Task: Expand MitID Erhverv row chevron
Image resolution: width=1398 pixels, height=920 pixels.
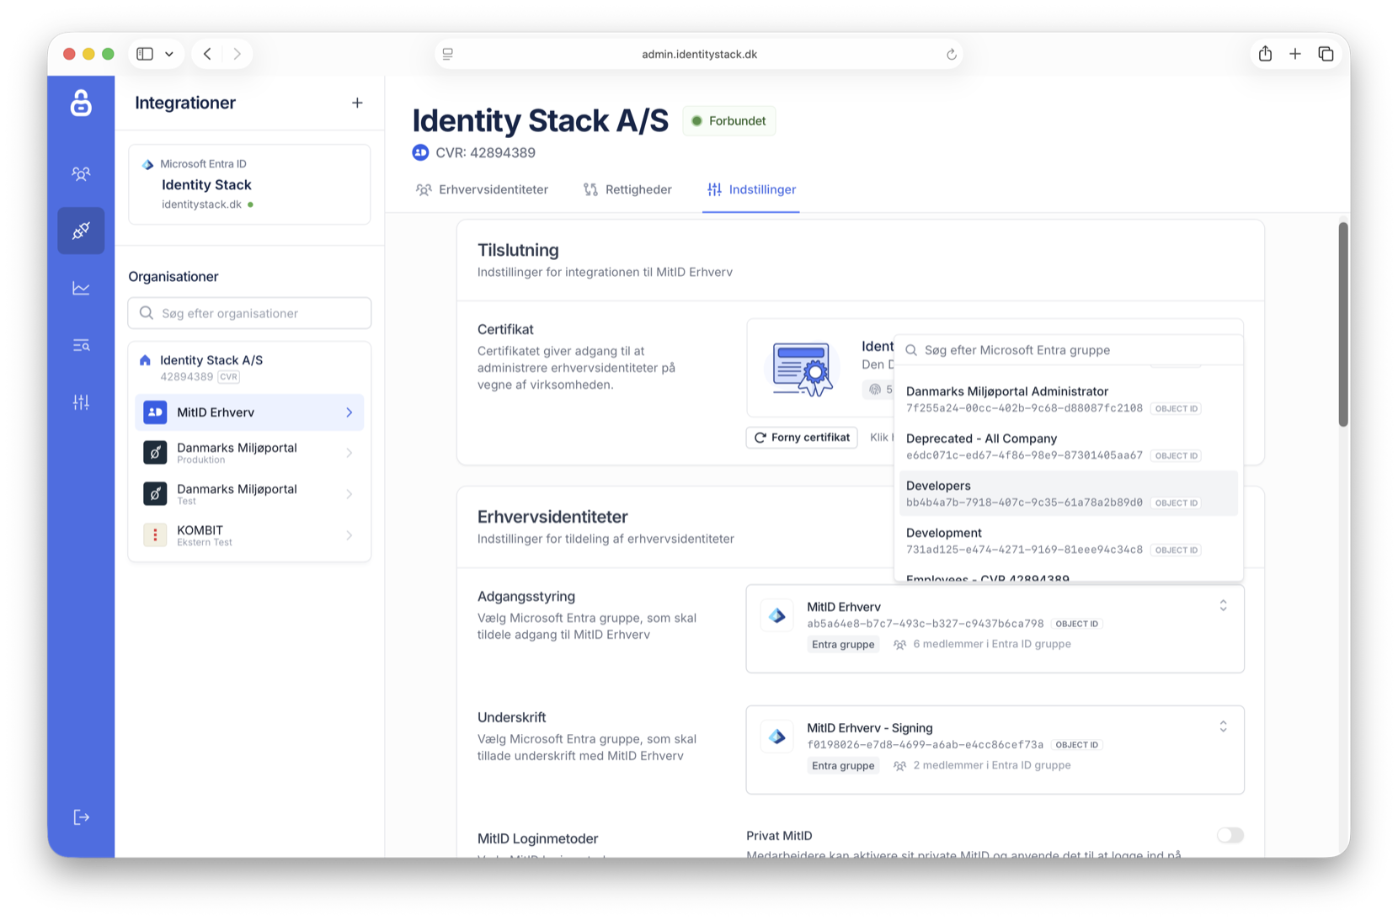Action: (349, 412)
